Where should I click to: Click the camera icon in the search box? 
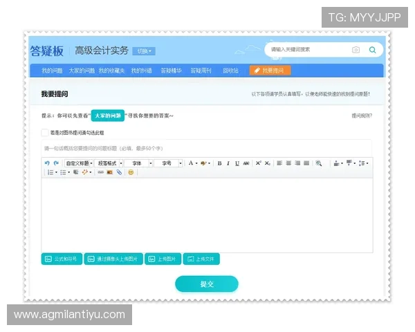pyautogui.click(x=356, y=50)
